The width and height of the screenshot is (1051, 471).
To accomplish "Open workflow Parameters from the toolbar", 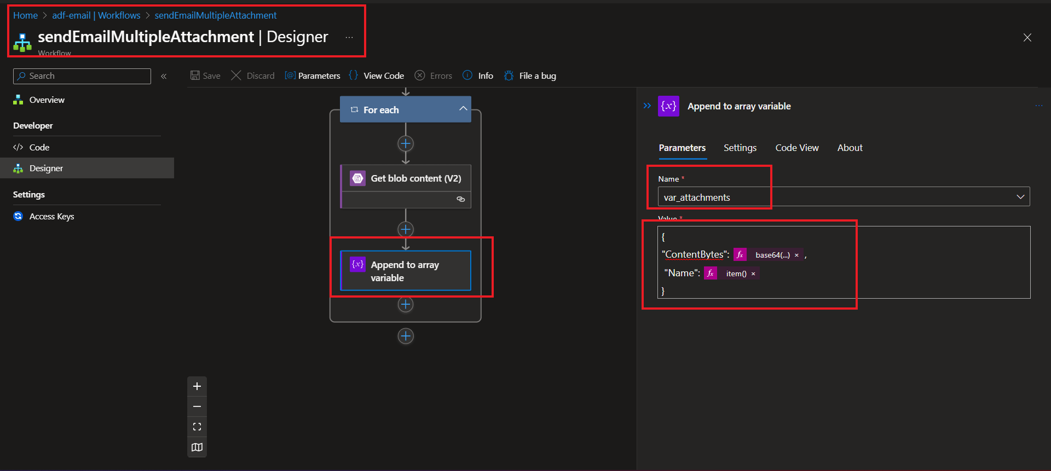I will pos(319,76).
